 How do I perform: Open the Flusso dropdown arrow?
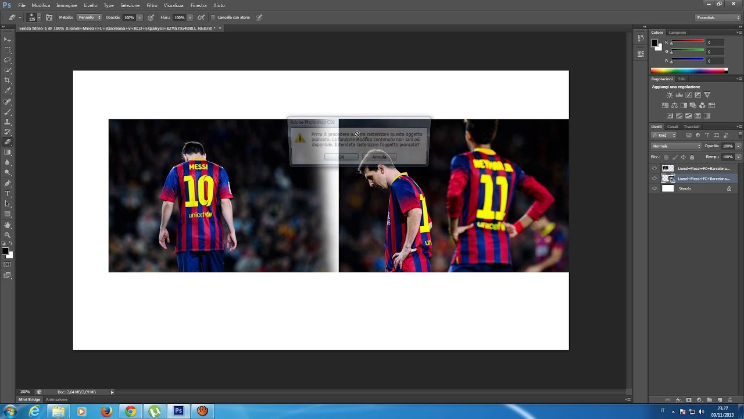pyautogui.click(x=189, y=17)
